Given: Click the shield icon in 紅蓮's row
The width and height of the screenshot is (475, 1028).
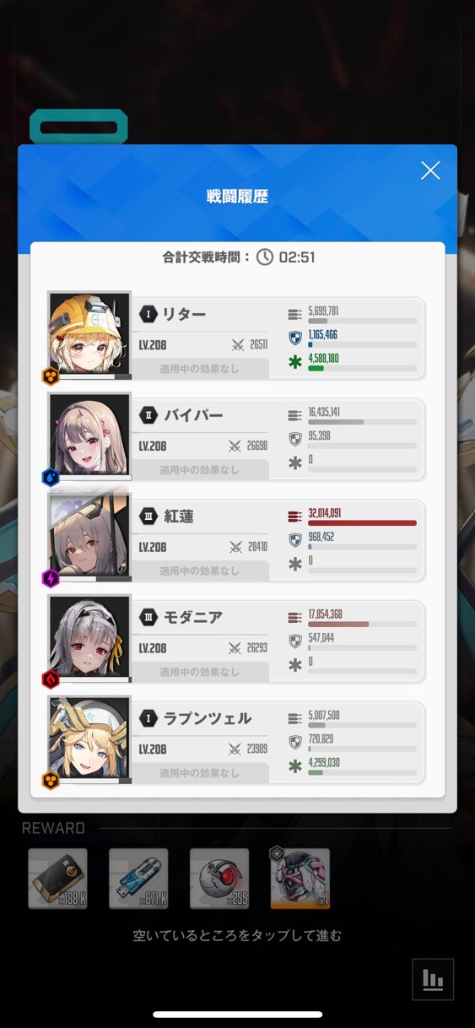Looking at the screenshot, I should 294,540.
